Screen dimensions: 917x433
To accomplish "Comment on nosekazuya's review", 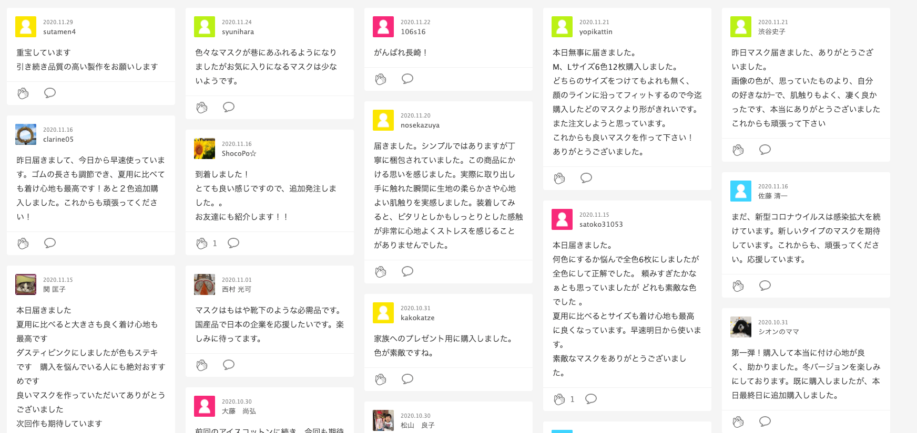I will pos(407,271).
